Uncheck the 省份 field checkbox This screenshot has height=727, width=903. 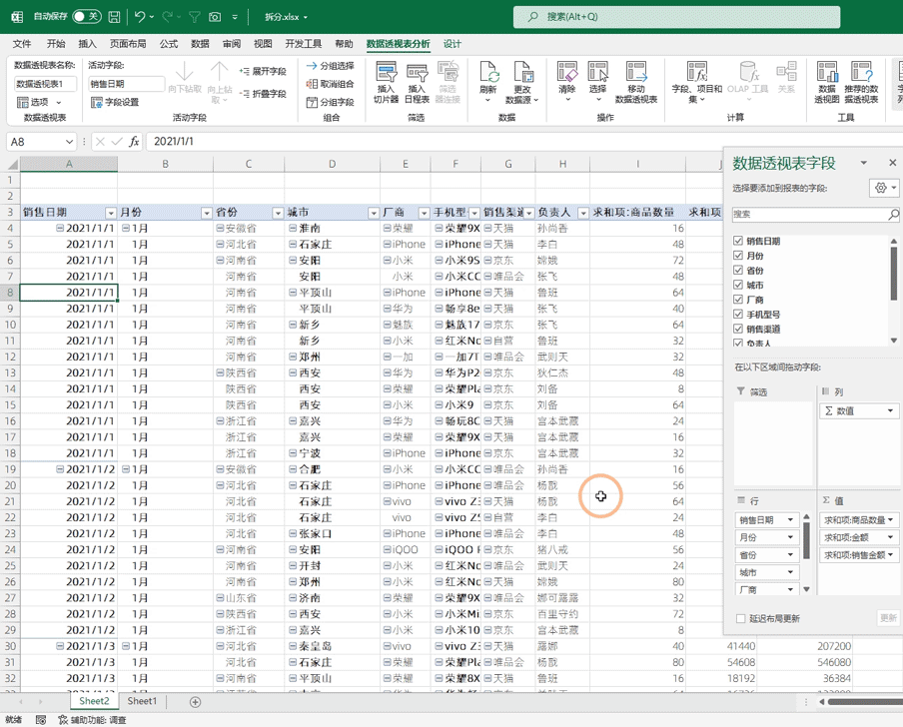[738, 270]
